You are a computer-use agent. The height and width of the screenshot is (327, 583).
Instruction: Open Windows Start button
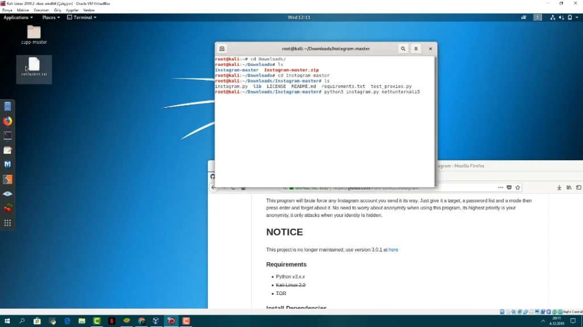pyautogui.click(x=7, y=321)
